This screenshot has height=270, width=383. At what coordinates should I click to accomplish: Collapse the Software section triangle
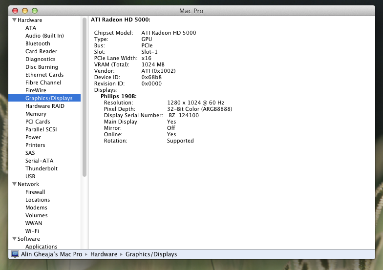[x=15, y=238]
